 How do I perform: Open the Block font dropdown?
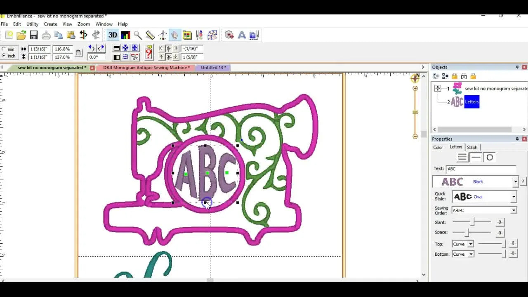(515, 181)
